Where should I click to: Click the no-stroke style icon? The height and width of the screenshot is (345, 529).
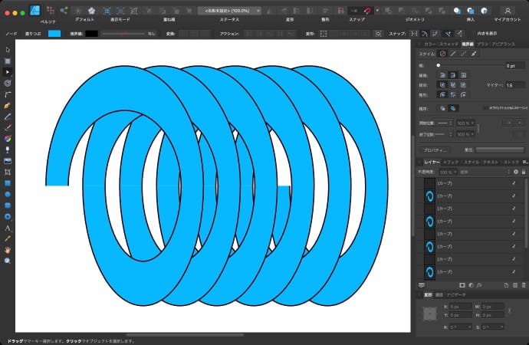click(442, 54)
